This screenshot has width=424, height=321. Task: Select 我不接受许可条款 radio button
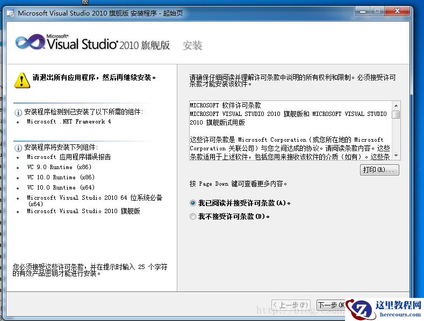193,216
